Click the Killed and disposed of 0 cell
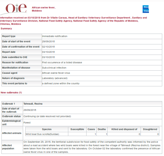This screenshot has height=156, width=164. [124, 134]
